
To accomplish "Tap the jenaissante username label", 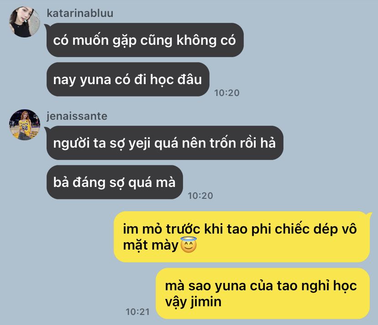I will 77,116.
